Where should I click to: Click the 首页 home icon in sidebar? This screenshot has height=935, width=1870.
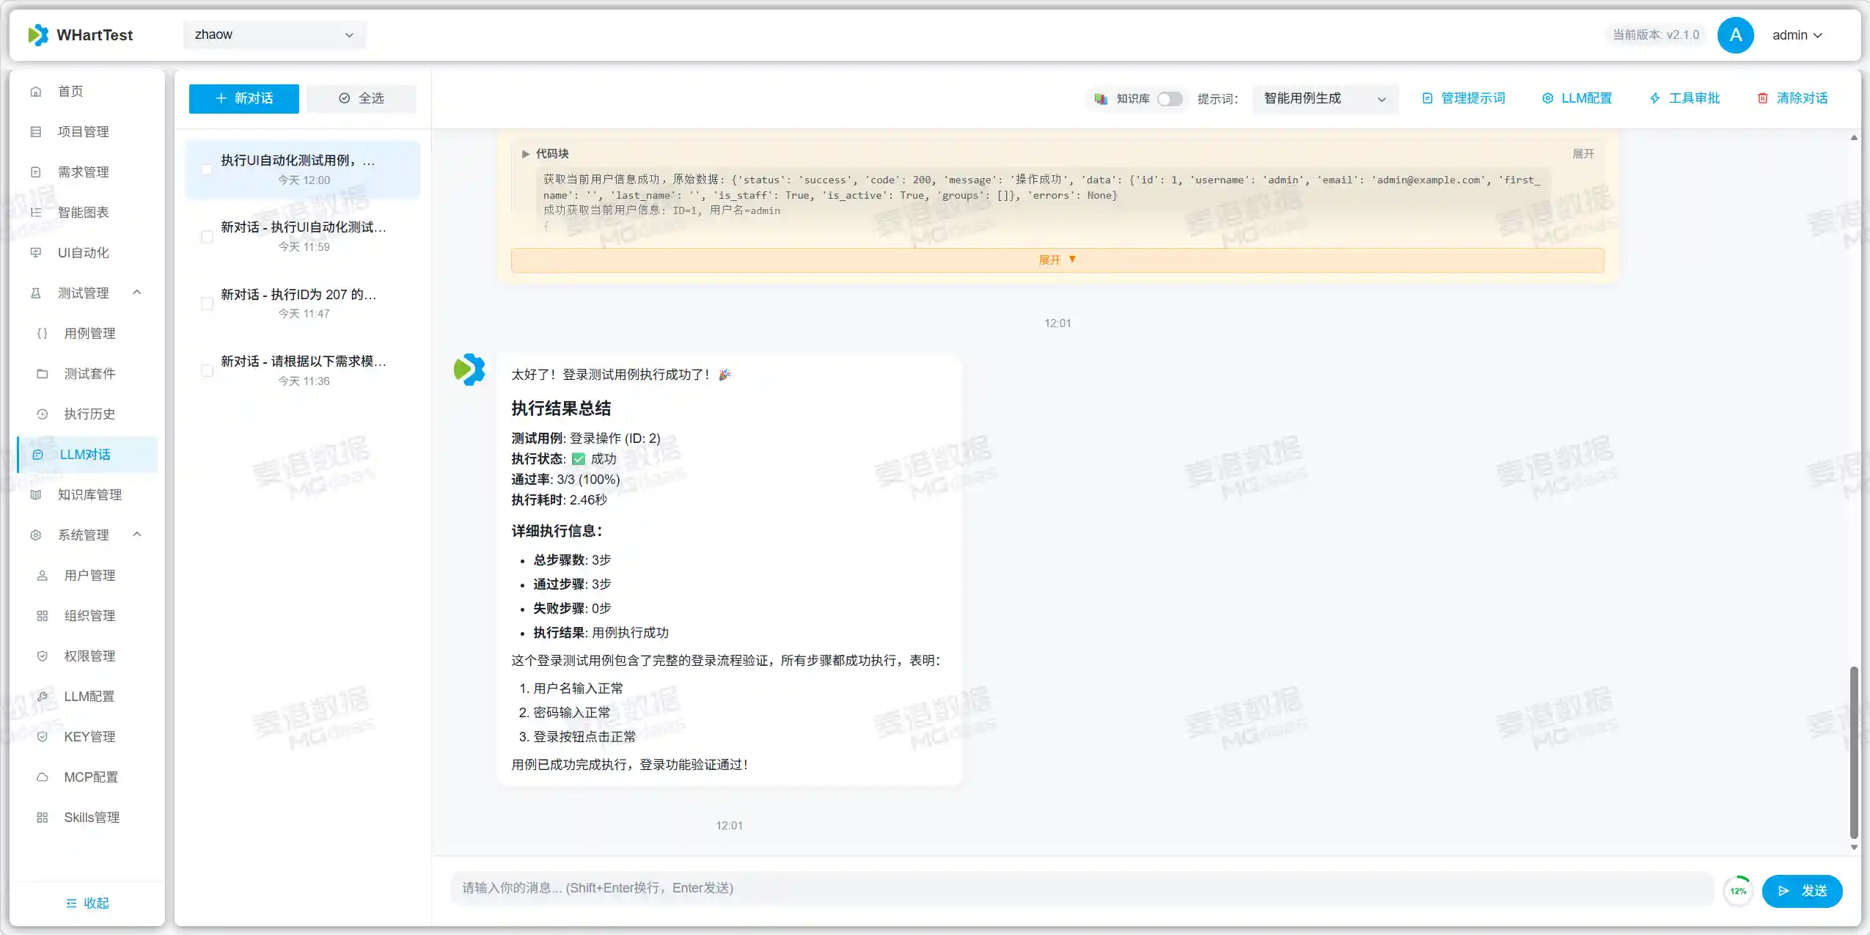click(x=35, y=92)
